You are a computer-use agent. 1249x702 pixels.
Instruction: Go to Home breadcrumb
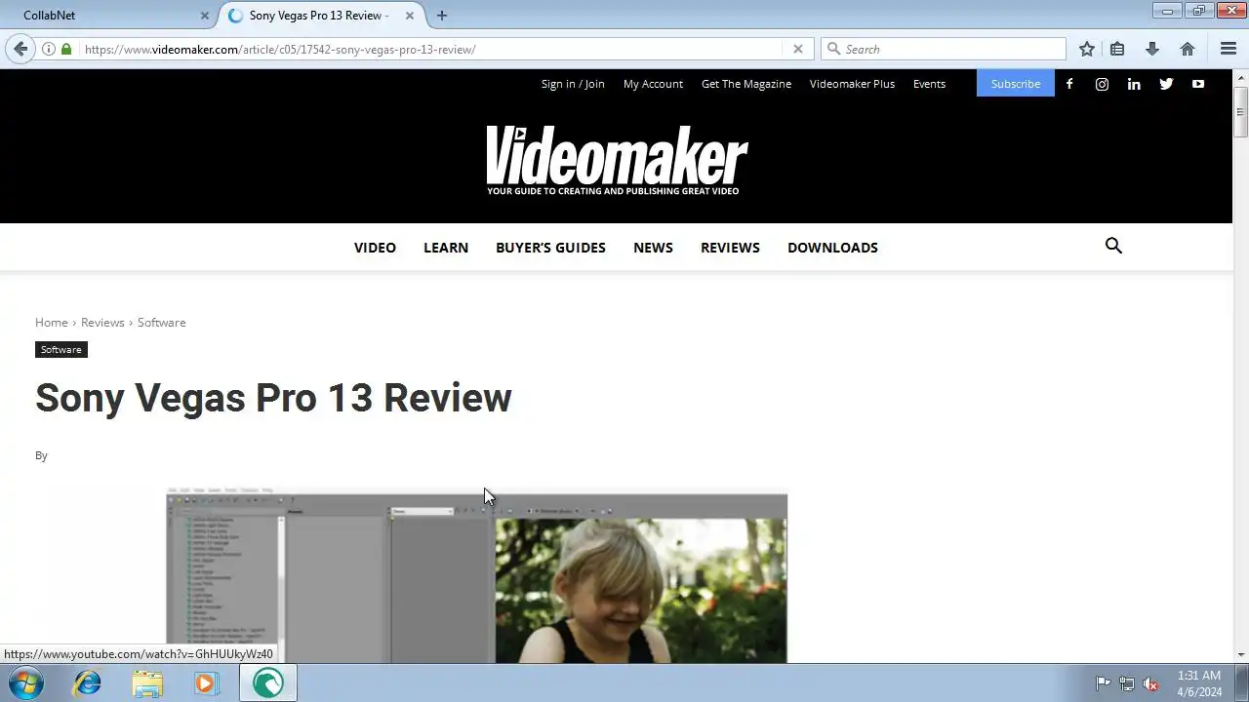click(52, 323)
